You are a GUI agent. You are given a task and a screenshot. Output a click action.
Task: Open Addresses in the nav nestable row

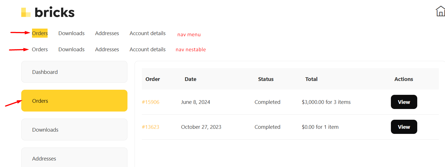[x=107, y=49]
